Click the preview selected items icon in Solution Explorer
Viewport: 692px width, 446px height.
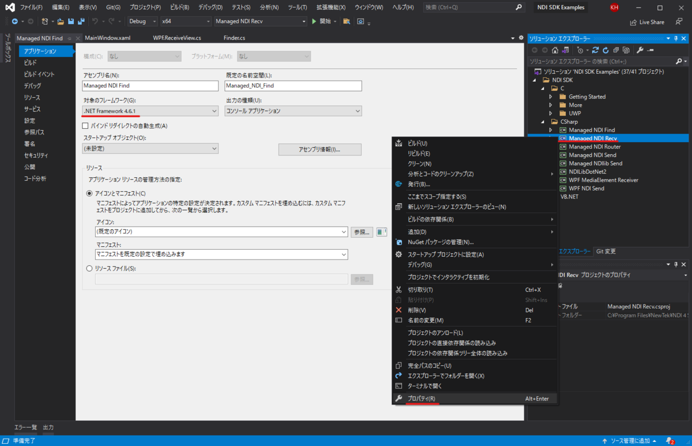click(x=650, y=50)
